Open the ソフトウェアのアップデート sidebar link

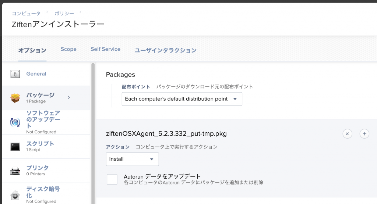43,119
